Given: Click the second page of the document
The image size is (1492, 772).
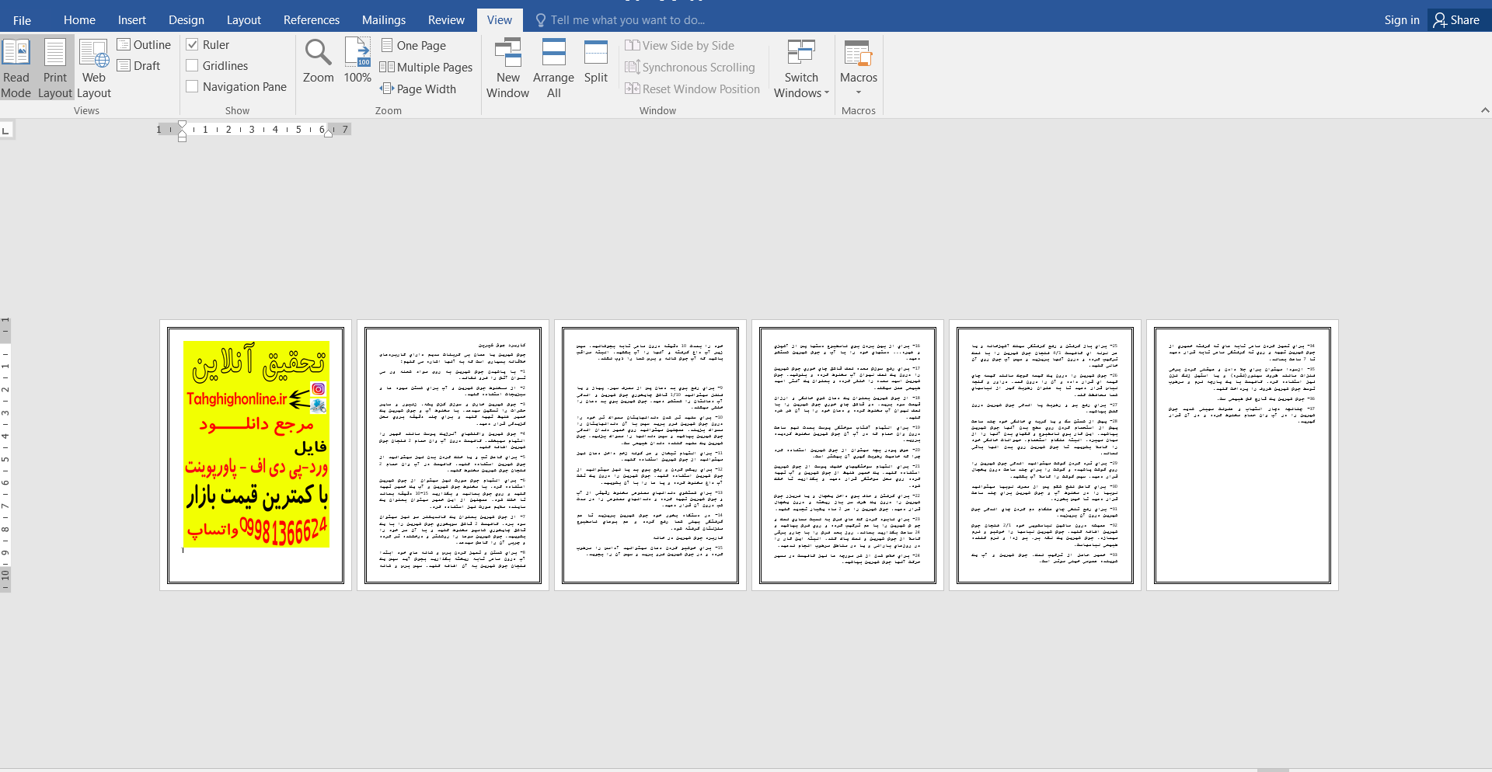Looking at the screenshot, I should coord(453,455).
